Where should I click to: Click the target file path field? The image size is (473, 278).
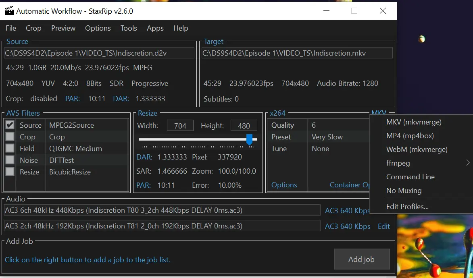pos(297,53)
